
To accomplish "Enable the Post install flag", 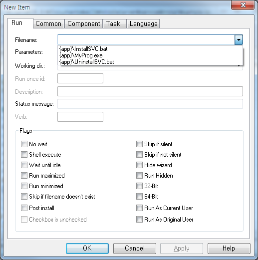I will tap(24, 208).
